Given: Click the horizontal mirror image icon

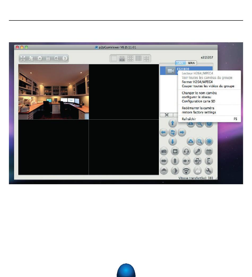Looking at the screenshot, I should [x=175, y=171].
